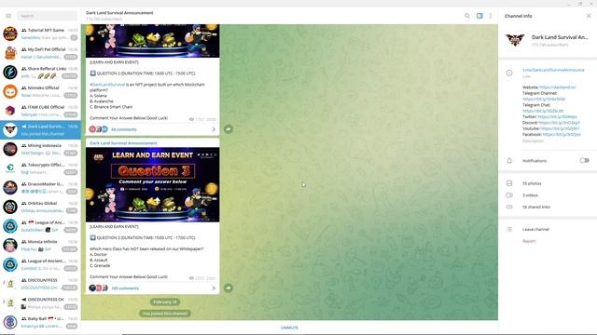Click Monsta Infinite avatar
The height and width of the screenshot is (335, 597).
click(10, 246)
